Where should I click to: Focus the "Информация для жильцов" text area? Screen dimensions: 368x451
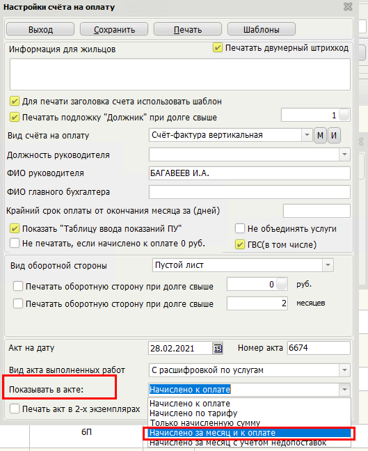point(180,74)
